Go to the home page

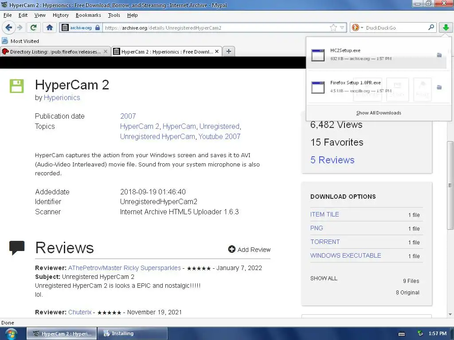(x=50, y=28)
